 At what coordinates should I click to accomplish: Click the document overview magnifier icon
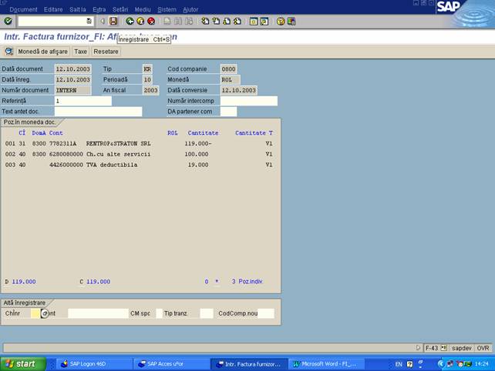click(x=9, y=52)
